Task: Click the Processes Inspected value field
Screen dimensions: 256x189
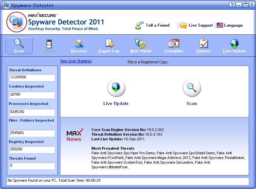Action: 32,112
